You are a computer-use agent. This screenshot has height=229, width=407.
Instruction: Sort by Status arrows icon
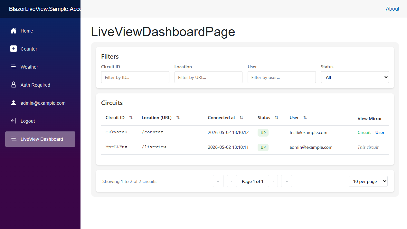[x=276, y=118]
